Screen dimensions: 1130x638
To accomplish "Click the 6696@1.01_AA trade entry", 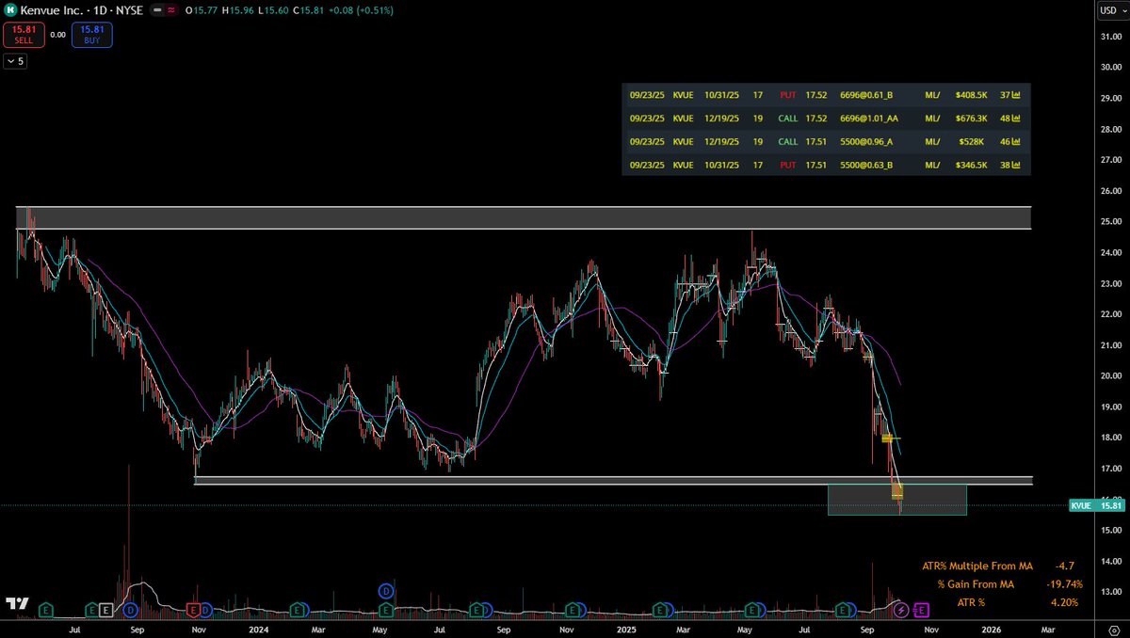I will pyautogui.click(x=869, y=120).
